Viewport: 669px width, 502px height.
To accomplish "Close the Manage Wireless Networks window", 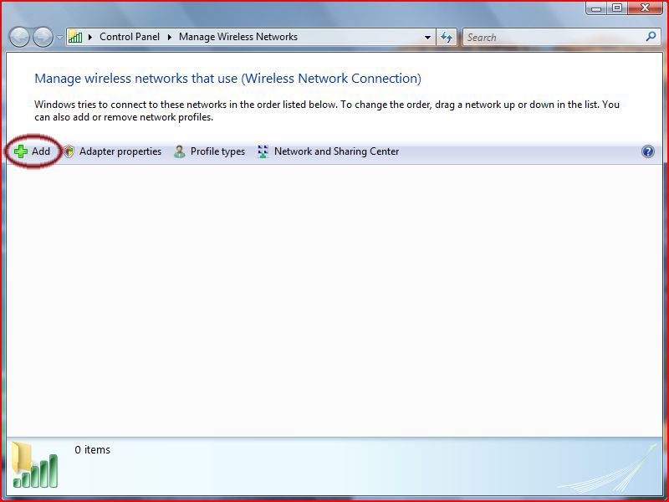I will click(645, 8).
